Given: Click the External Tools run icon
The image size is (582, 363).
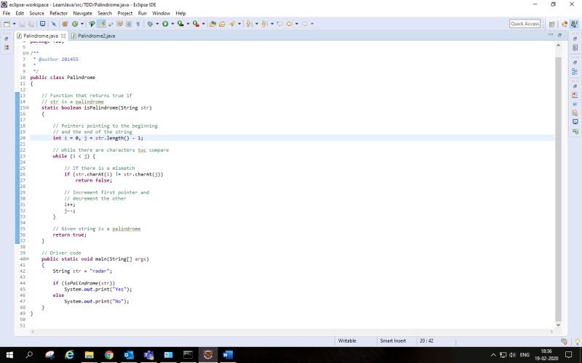Looking at the screenshot, I should (x=196, y=24).
